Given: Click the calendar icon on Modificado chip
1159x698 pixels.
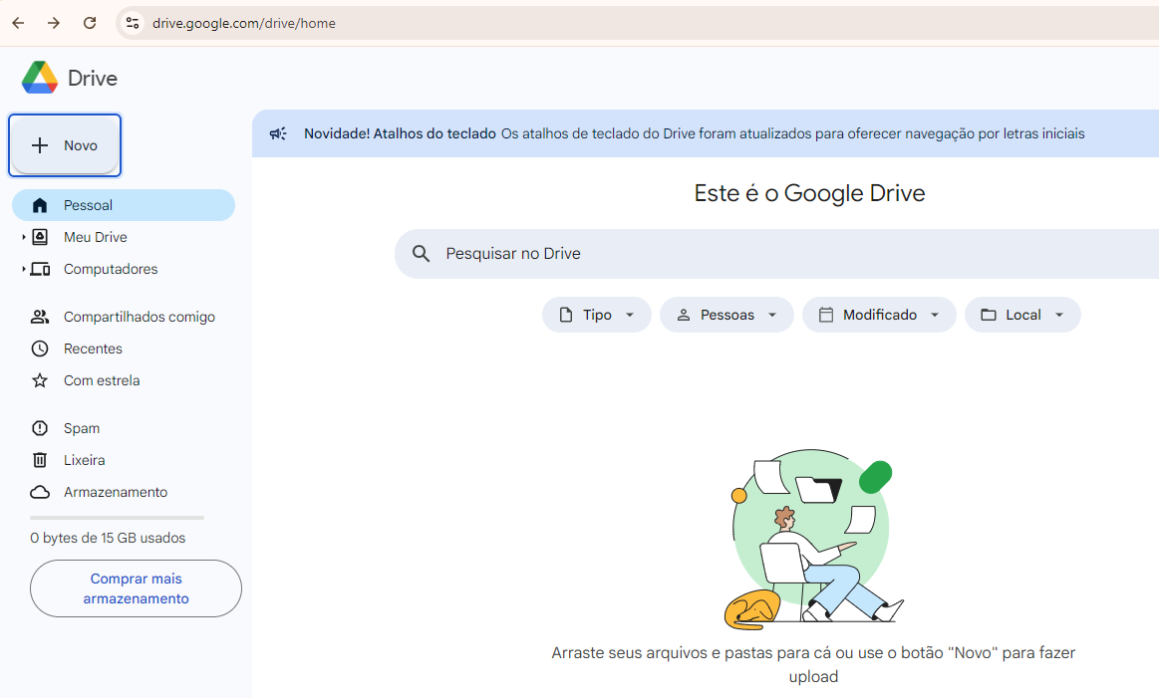Looking at the screenshot, I should 826,315.
